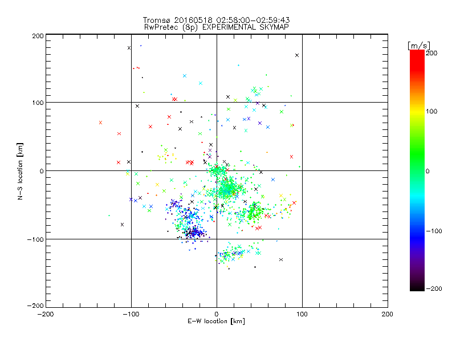Click the 'N-S location [km]' axis label
This screenshot has height=342, width=456.
point(20,171)
